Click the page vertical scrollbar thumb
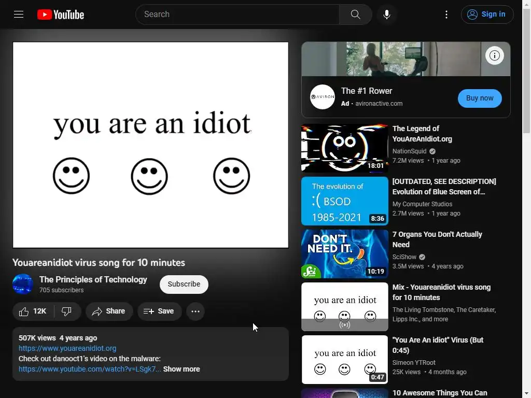 tap(527, 71)
